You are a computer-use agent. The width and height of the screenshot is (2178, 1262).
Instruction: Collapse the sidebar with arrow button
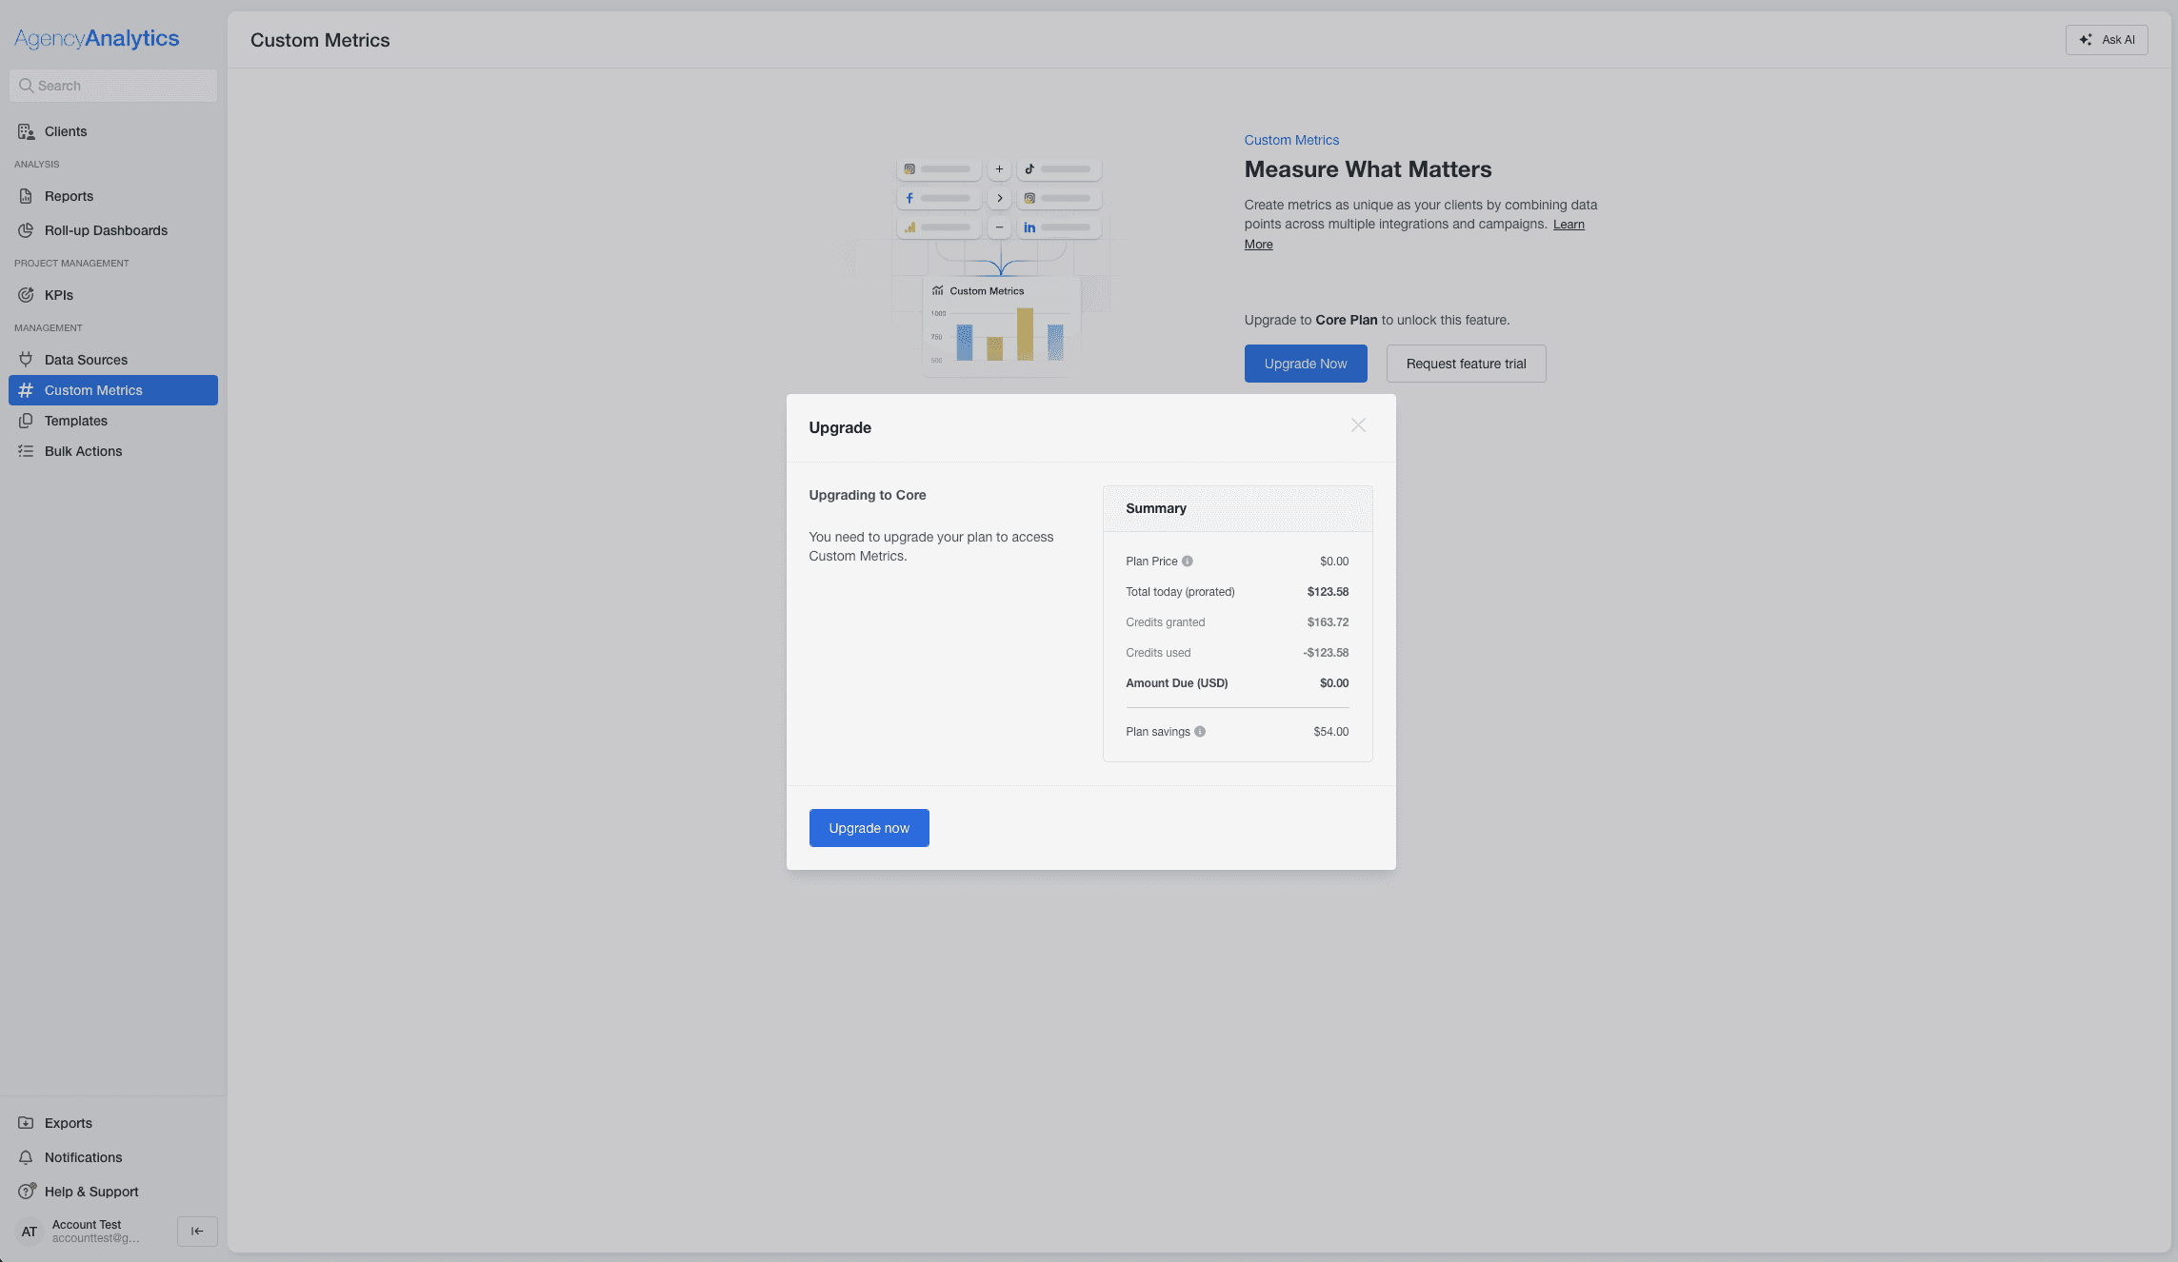click(197, 1231)
